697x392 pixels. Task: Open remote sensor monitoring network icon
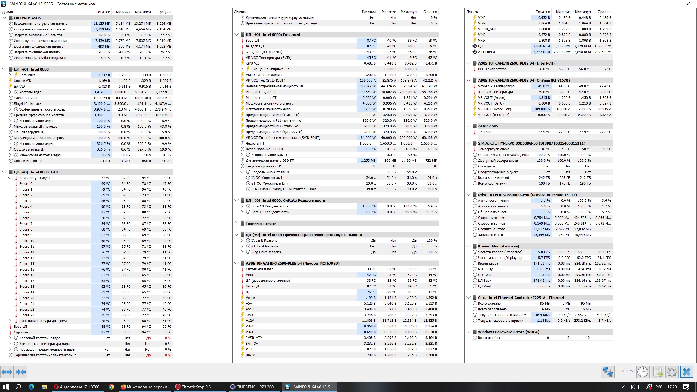pos(608,372)
